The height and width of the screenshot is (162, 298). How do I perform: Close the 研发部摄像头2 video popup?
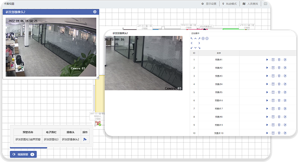pyautogui.click(x=95, y=12)
